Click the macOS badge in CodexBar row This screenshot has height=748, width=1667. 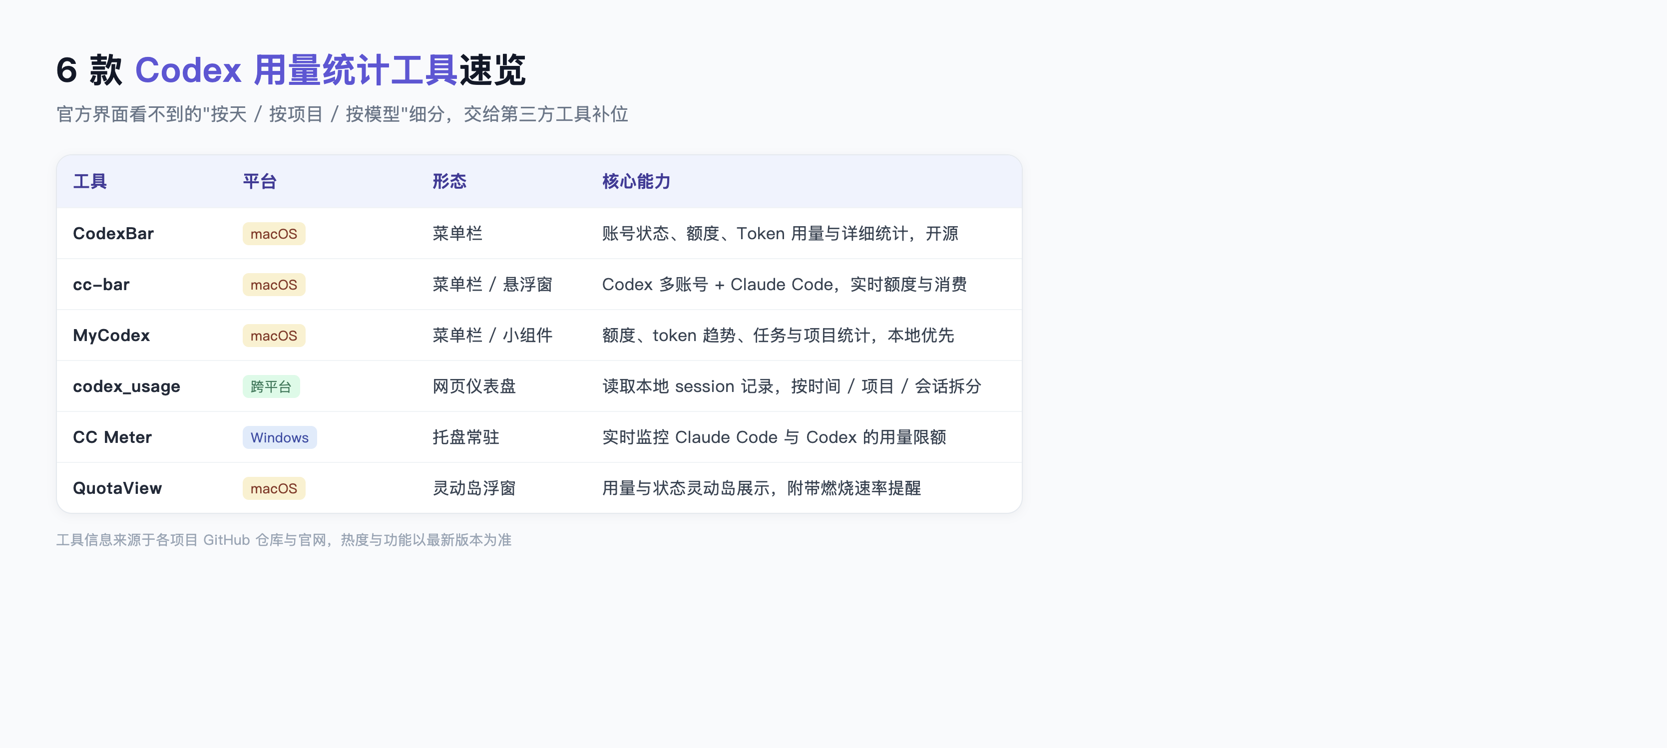click(x=274, y=234)
